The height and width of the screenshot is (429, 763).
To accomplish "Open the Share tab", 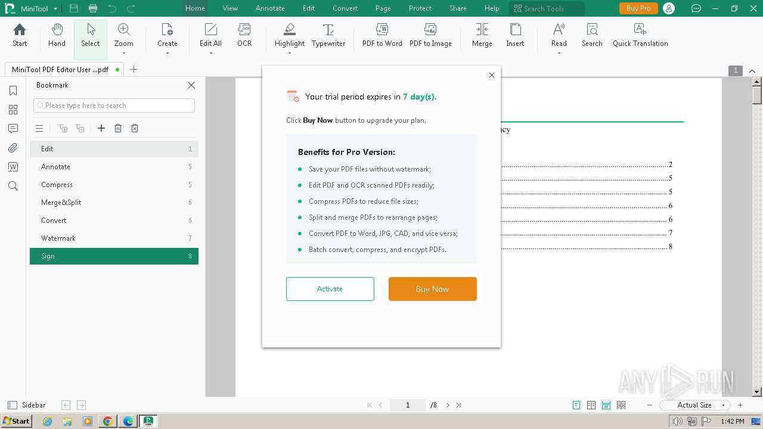I will (x=458, y=8).
